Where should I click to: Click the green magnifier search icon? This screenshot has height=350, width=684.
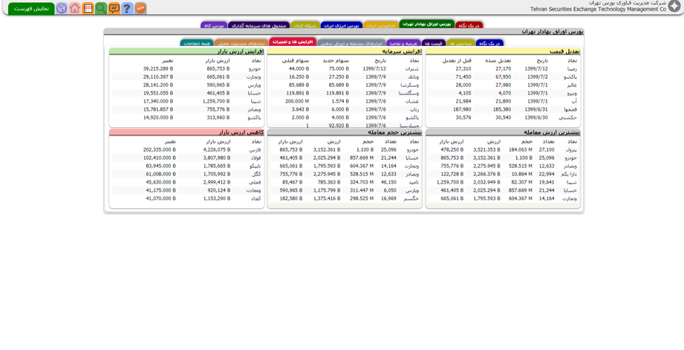101,8
